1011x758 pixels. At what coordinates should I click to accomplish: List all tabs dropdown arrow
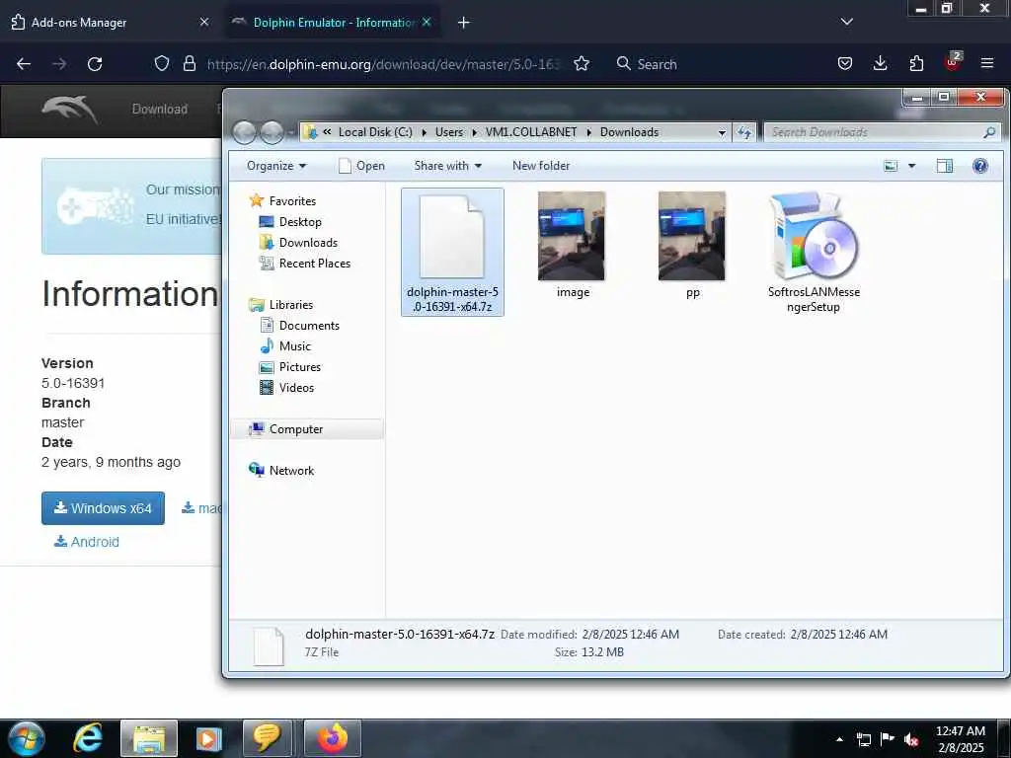pos(846,22)
